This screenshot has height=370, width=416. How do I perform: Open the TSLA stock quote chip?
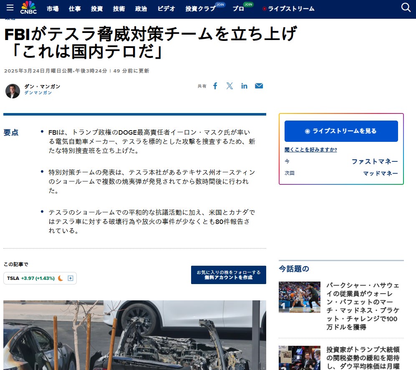tap(40, 278)
